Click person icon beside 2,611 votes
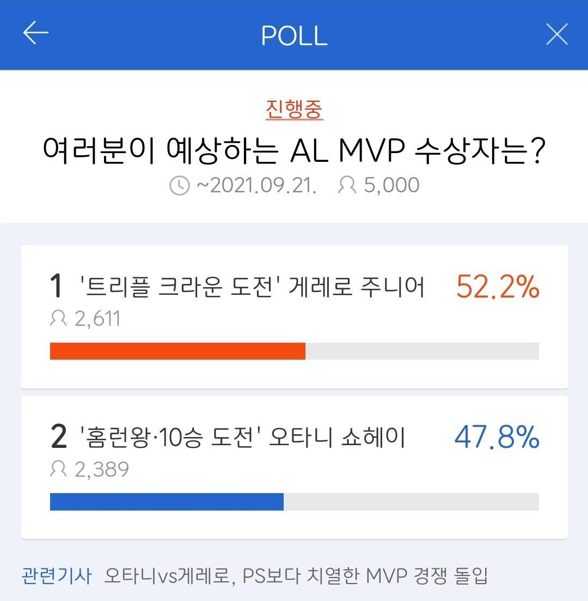Image resolution: width=588 pixels, height=601 pixels. 58,318
